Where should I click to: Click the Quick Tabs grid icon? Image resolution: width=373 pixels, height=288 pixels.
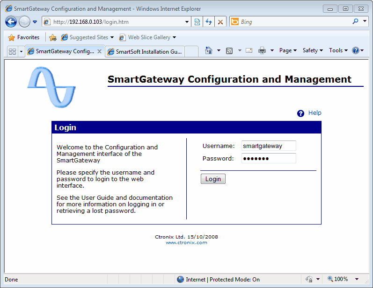12,51
